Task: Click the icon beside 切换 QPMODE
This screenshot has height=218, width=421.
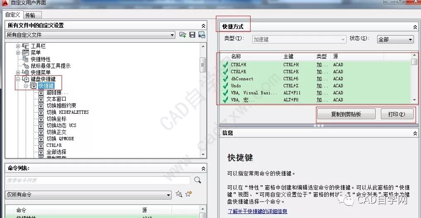Action: pyautogui.click(x=41, y=139)
